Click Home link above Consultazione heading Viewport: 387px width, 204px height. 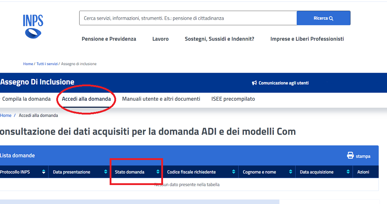click(6, 115)
